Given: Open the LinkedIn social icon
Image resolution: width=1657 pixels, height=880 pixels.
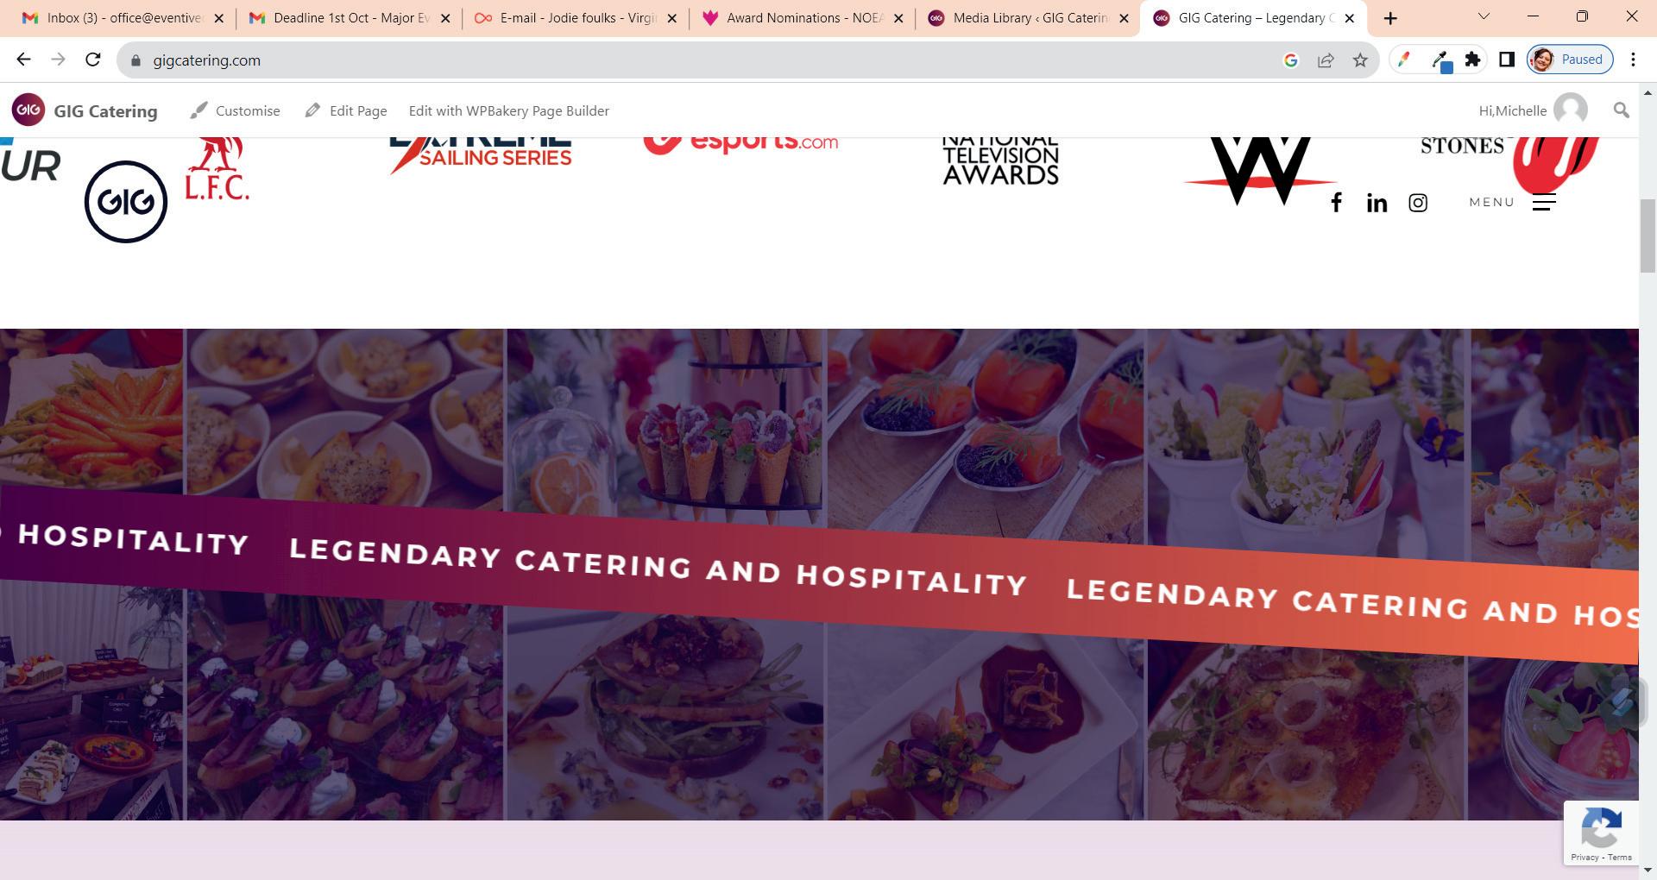Looking at the screenshot, I should [x=1377, y=203].
